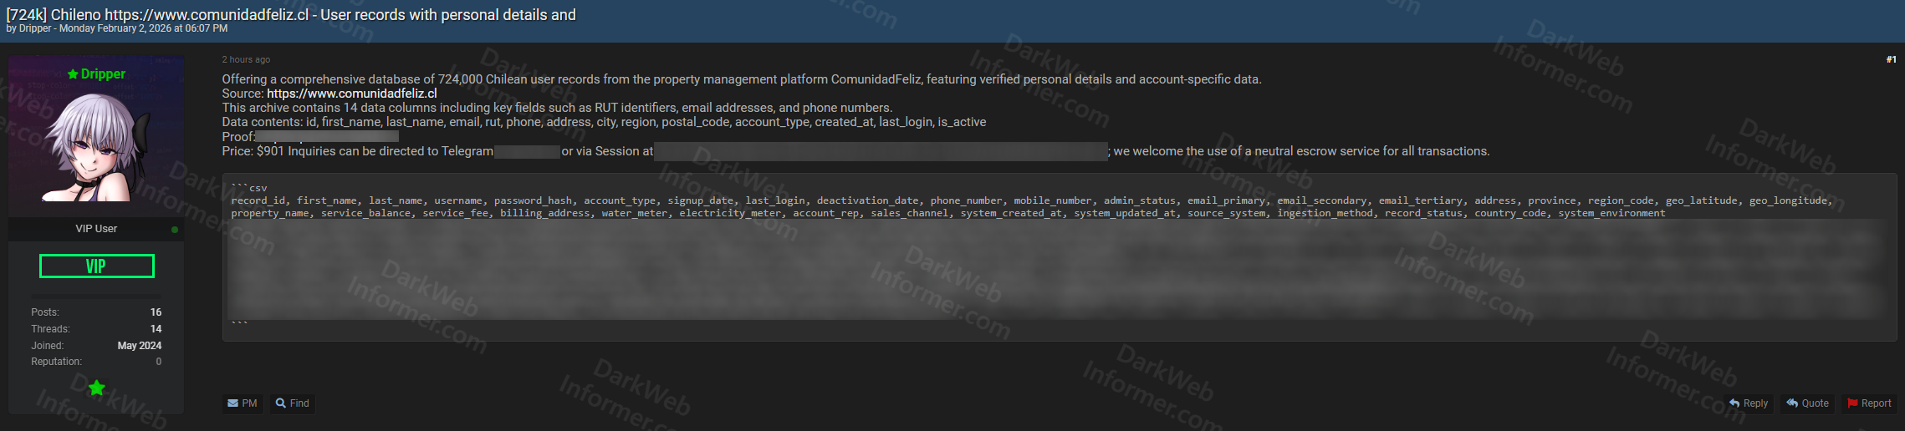Click the Posts count 16
The height and width of the screenshot is (431, 1905).
(x=156, y=312)
